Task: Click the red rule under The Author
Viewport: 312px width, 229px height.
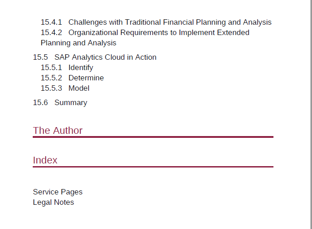Action: [153, 137]
